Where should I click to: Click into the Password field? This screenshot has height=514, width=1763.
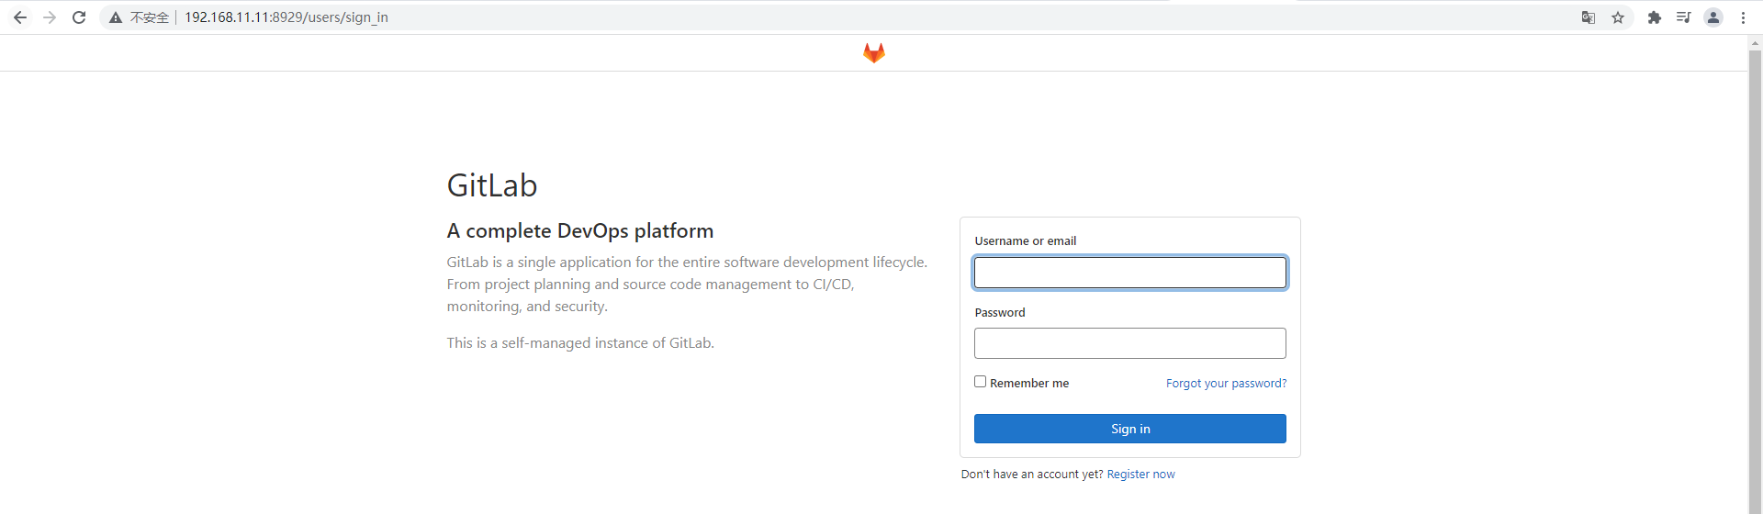click(x=1130, y=343)
